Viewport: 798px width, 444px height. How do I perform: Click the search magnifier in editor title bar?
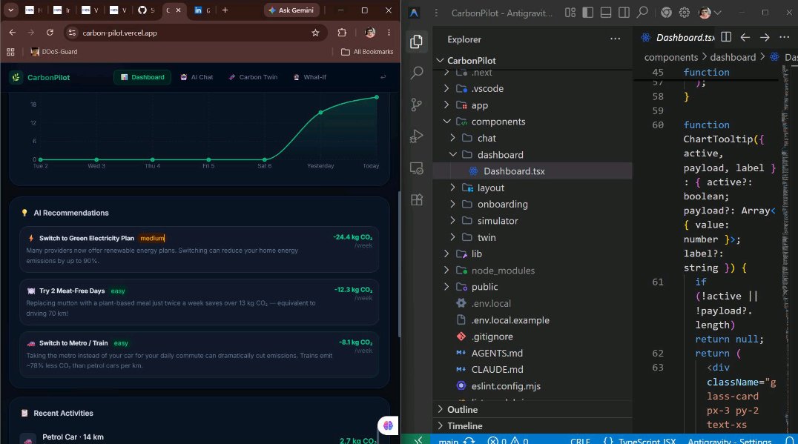point(642,12)
